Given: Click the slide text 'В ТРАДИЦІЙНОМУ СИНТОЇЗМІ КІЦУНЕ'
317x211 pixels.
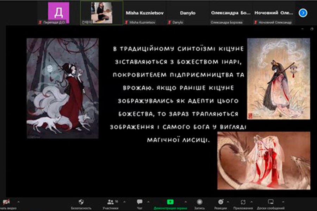Looking at the screenshot, I should 178,49.
